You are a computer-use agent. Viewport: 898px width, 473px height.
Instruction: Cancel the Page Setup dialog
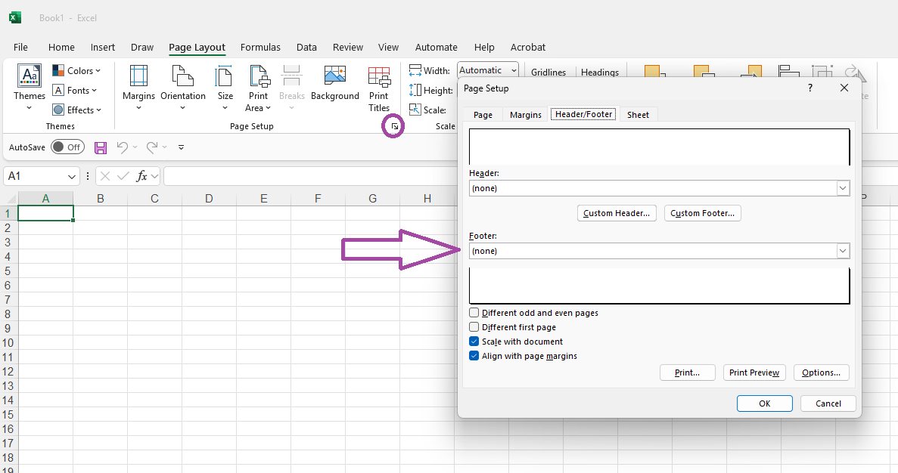click(828, 403)
